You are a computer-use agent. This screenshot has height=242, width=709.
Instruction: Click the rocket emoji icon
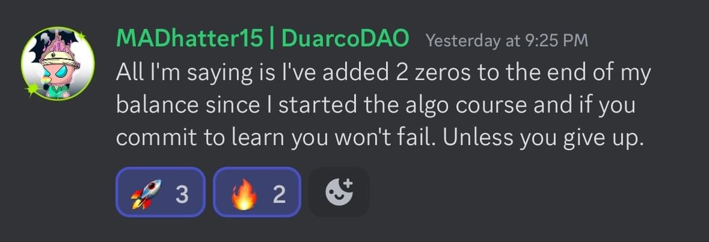tap(146, 194)
